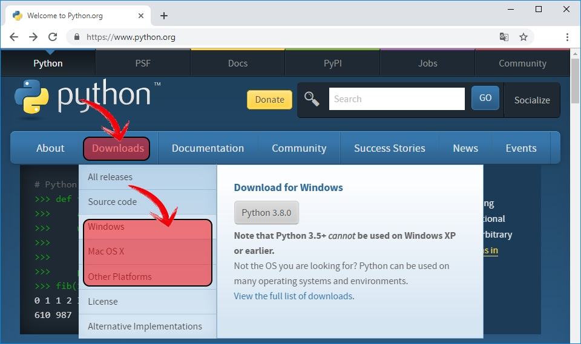Open Community in main navigation bar
Image resolution: width=581 pixels, height=344 pixels.
click(x=299, y=148)
